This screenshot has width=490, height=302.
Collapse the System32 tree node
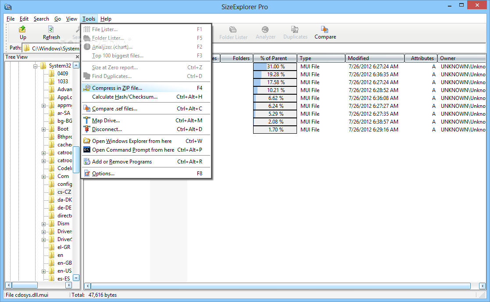coord(35,66)
